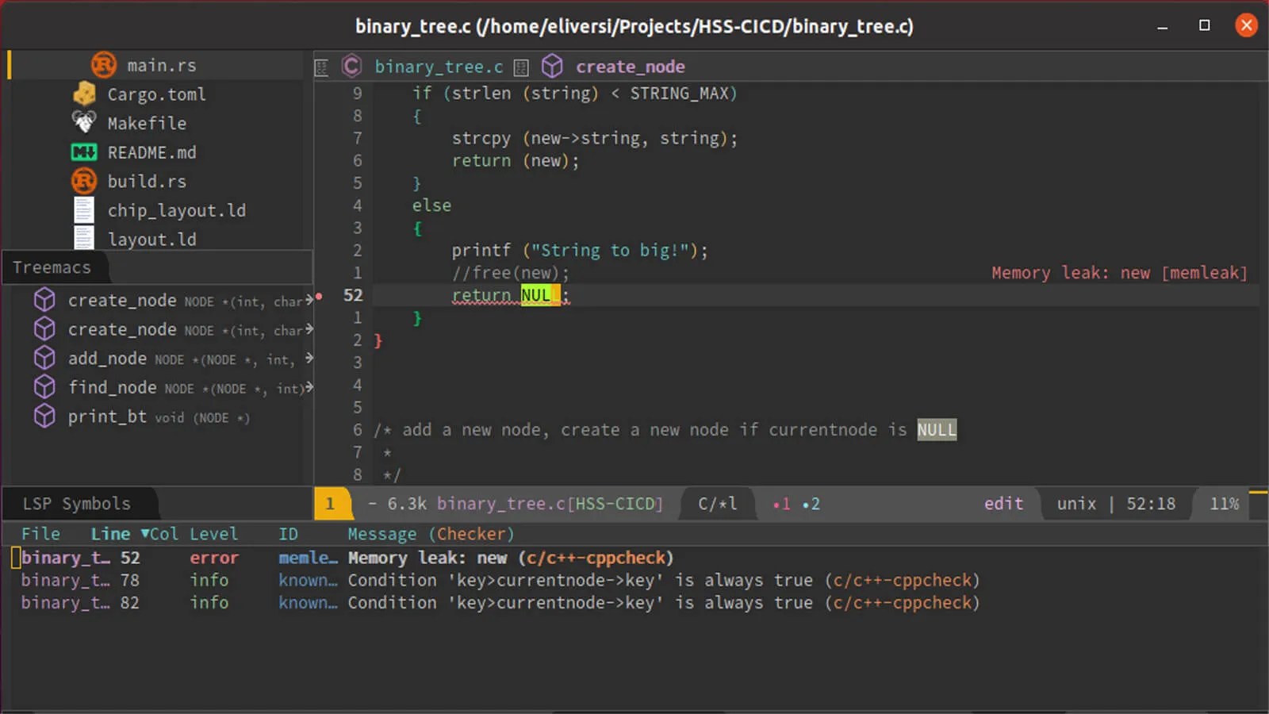The image size is (1269, 714).
Task: Select the cube icon next to print_bt
Action: [x=44, y=416]
